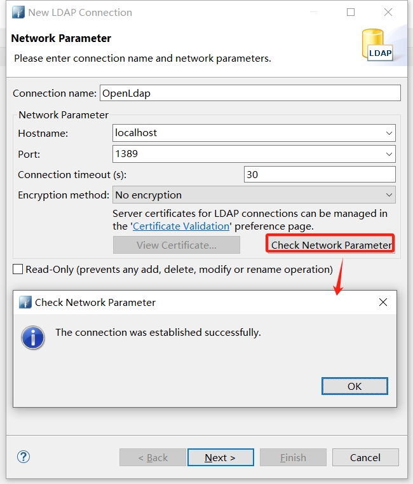Click the New LDAP Connection title icon

18,12
